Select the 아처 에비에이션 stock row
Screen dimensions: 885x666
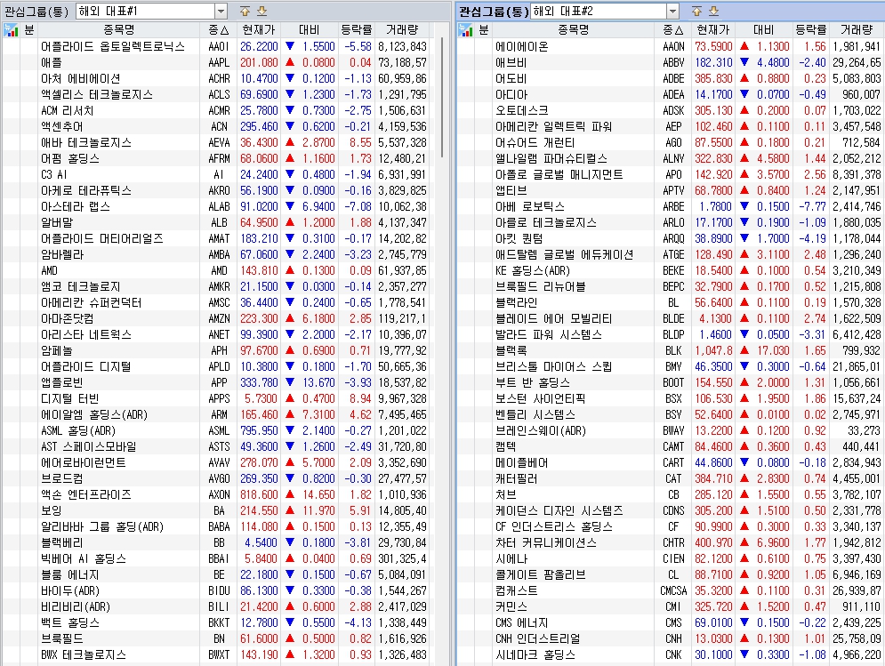[214, 78]
